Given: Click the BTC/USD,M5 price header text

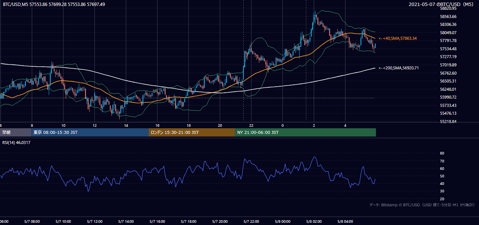Looking at the screenshot, I should pyautogui.click(x=54, y=4).
